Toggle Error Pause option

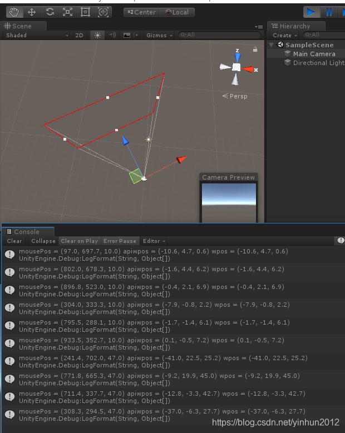[120, 241]
